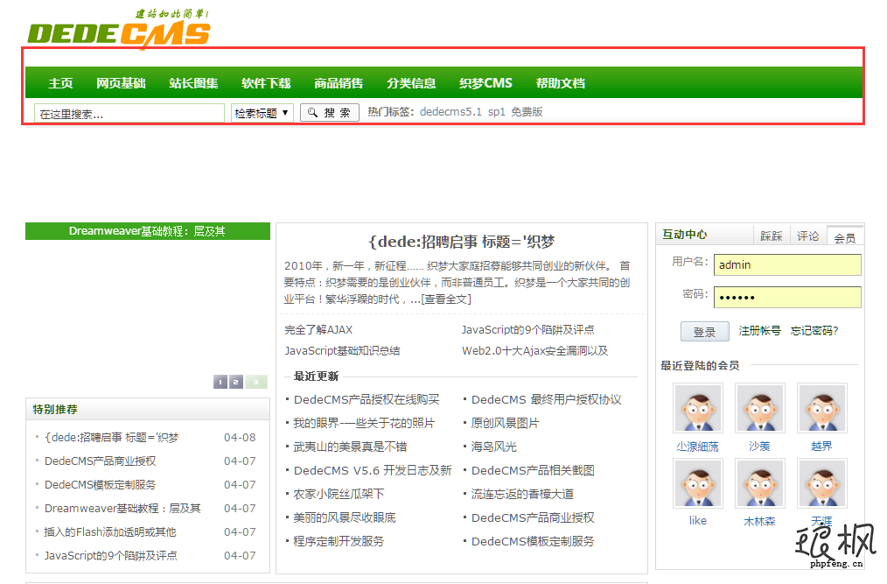Open DedeCMS V5.6 开发日志及新 link

coord(373,470)
